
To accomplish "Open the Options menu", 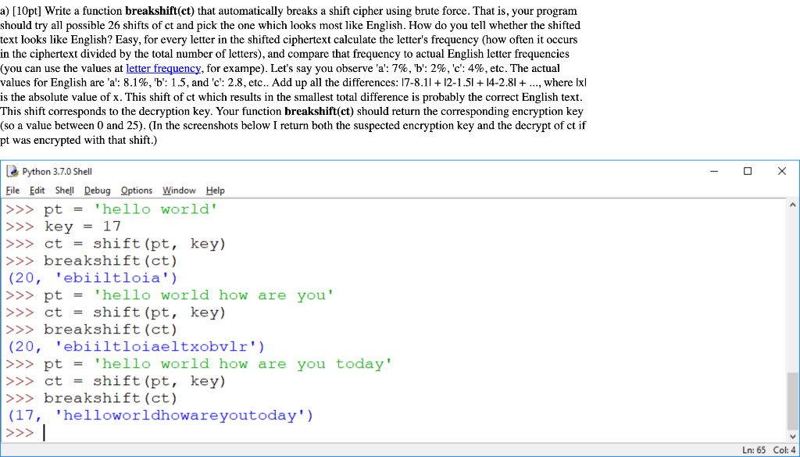I will [136, 190].
